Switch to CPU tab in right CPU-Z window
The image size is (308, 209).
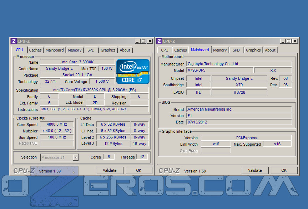[x=165, y=50]
